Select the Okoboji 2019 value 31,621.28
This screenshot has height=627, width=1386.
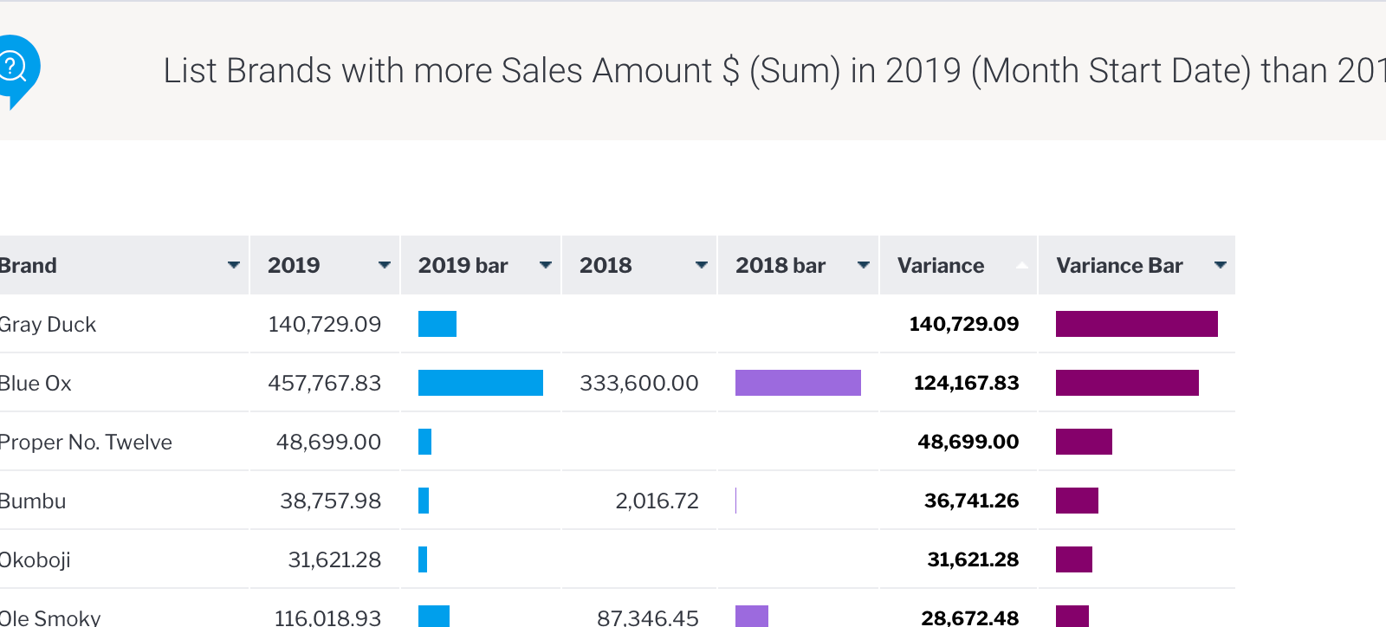click(x=334, y=560)
